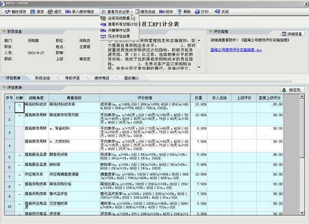Click the 附件 attachment toolbar icon
Image resolution: width=309 pixels, height=224 pixels.
[x=162, y=12]
